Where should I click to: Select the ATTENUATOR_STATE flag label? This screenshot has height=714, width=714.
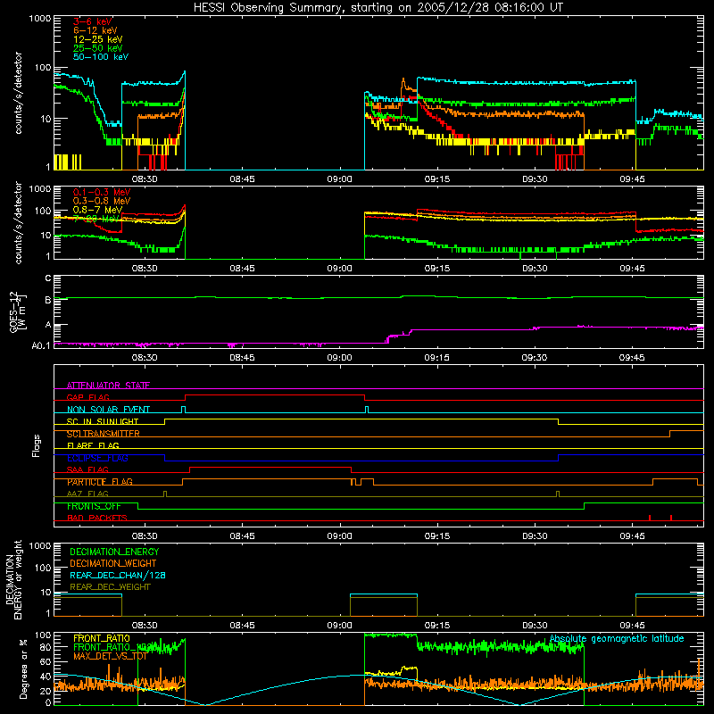(x=108, y=386)
